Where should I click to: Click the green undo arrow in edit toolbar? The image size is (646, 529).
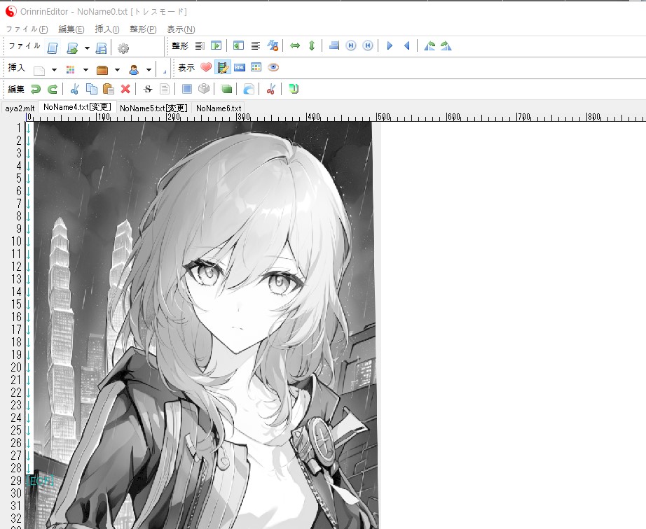(x=35, y=89)
